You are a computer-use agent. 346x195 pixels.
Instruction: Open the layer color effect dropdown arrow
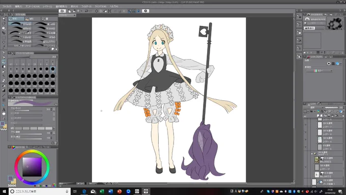tap(341, 64)
